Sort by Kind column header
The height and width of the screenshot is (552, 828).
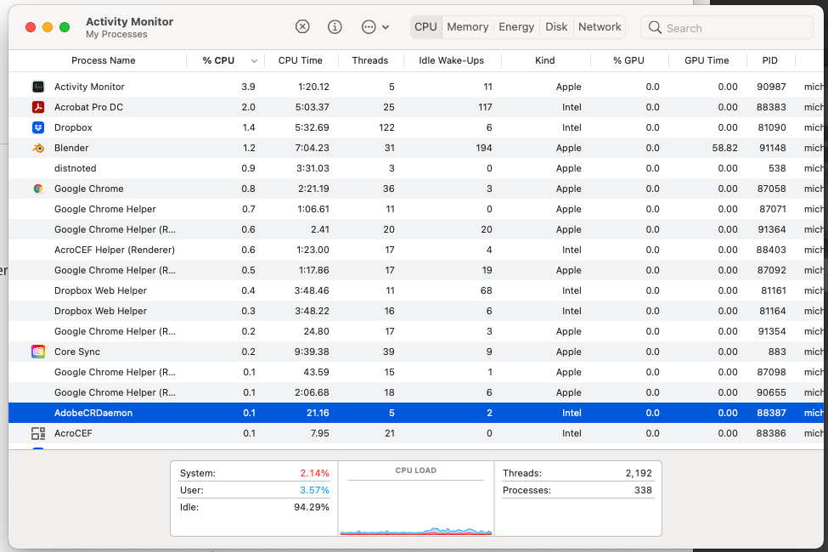click(x=544, y=61)
